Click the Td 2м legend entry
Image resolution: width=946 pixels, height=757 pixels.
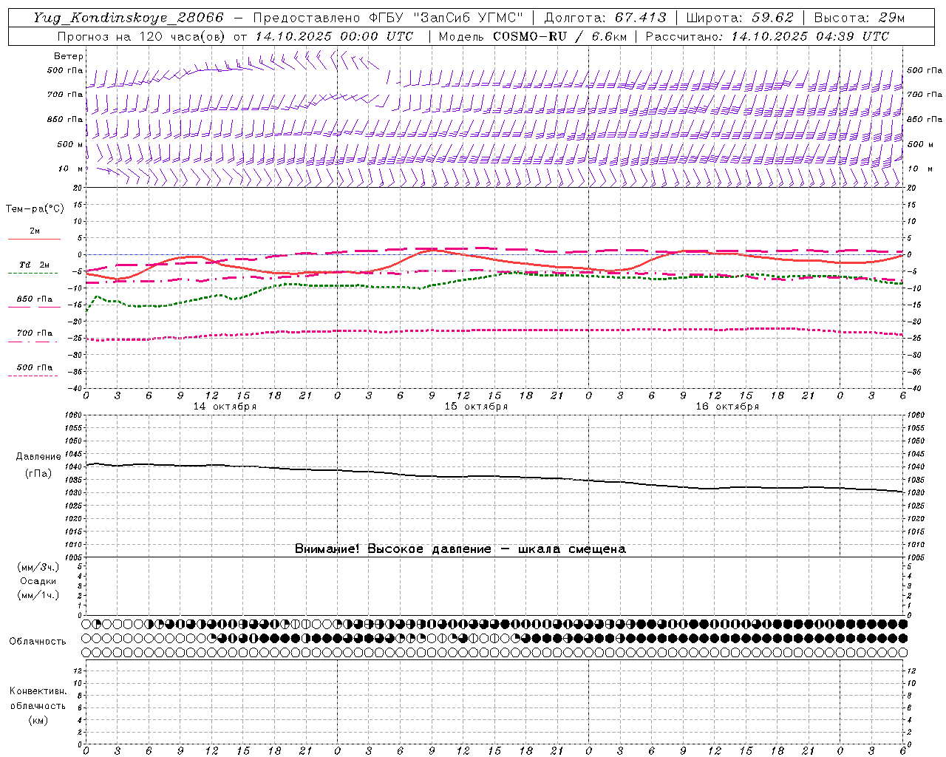[x=35, y=265]
